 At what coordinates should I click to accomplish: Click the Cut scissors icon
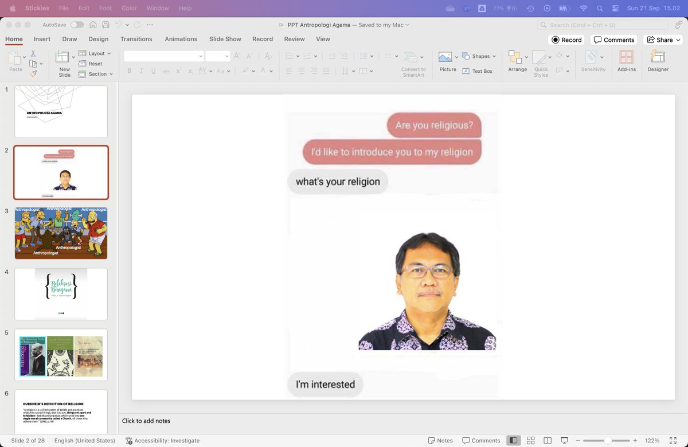[33, 53]
